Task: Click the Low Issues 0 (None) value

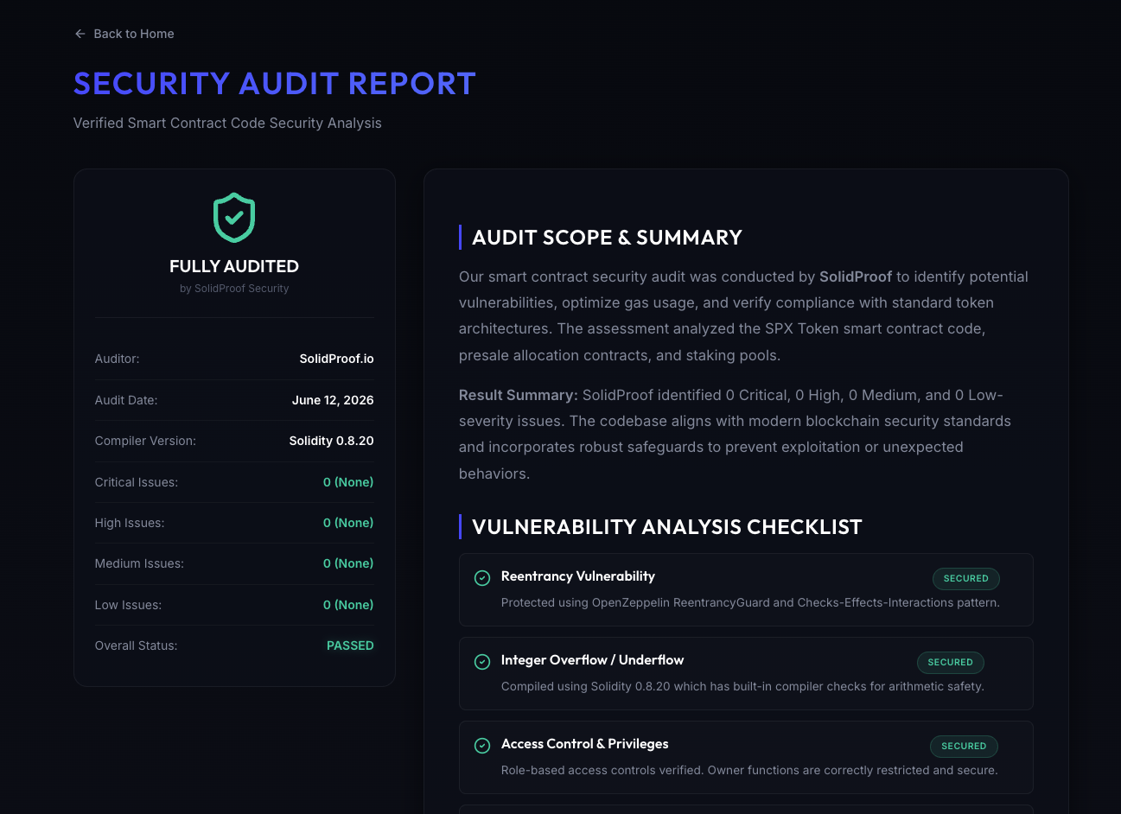Action: [x=348, y=605]
